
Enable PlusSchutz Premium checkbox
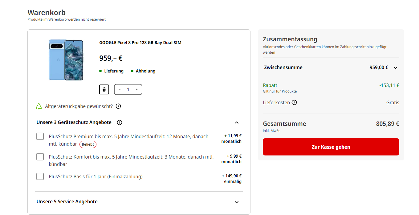40,136
